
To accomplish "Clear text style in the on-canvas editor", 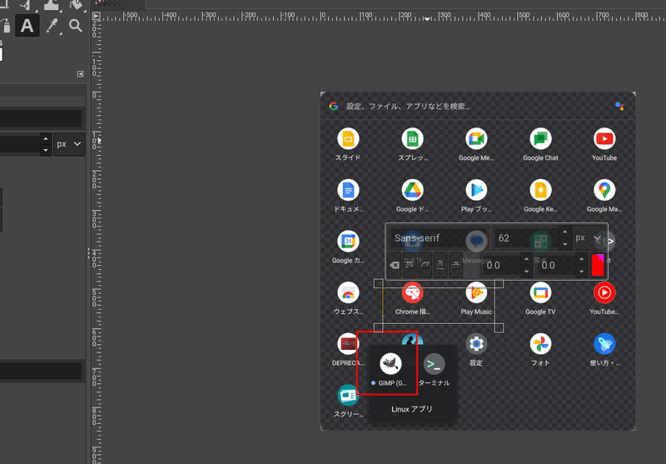I will (x=395, y=265).
